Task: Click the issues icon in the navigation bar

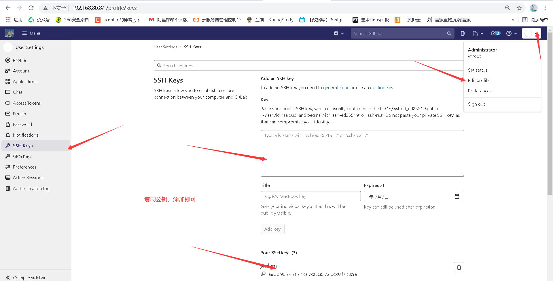Action: [x=463, y=33]
